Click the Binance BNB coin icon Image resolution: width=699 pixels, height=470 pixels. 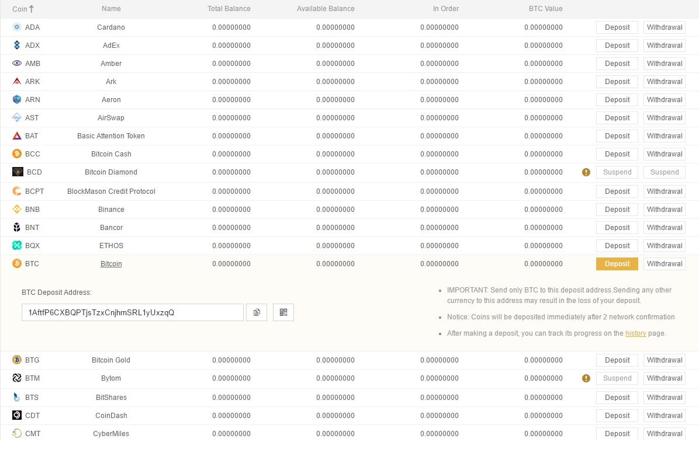click(x=17, y=210)
